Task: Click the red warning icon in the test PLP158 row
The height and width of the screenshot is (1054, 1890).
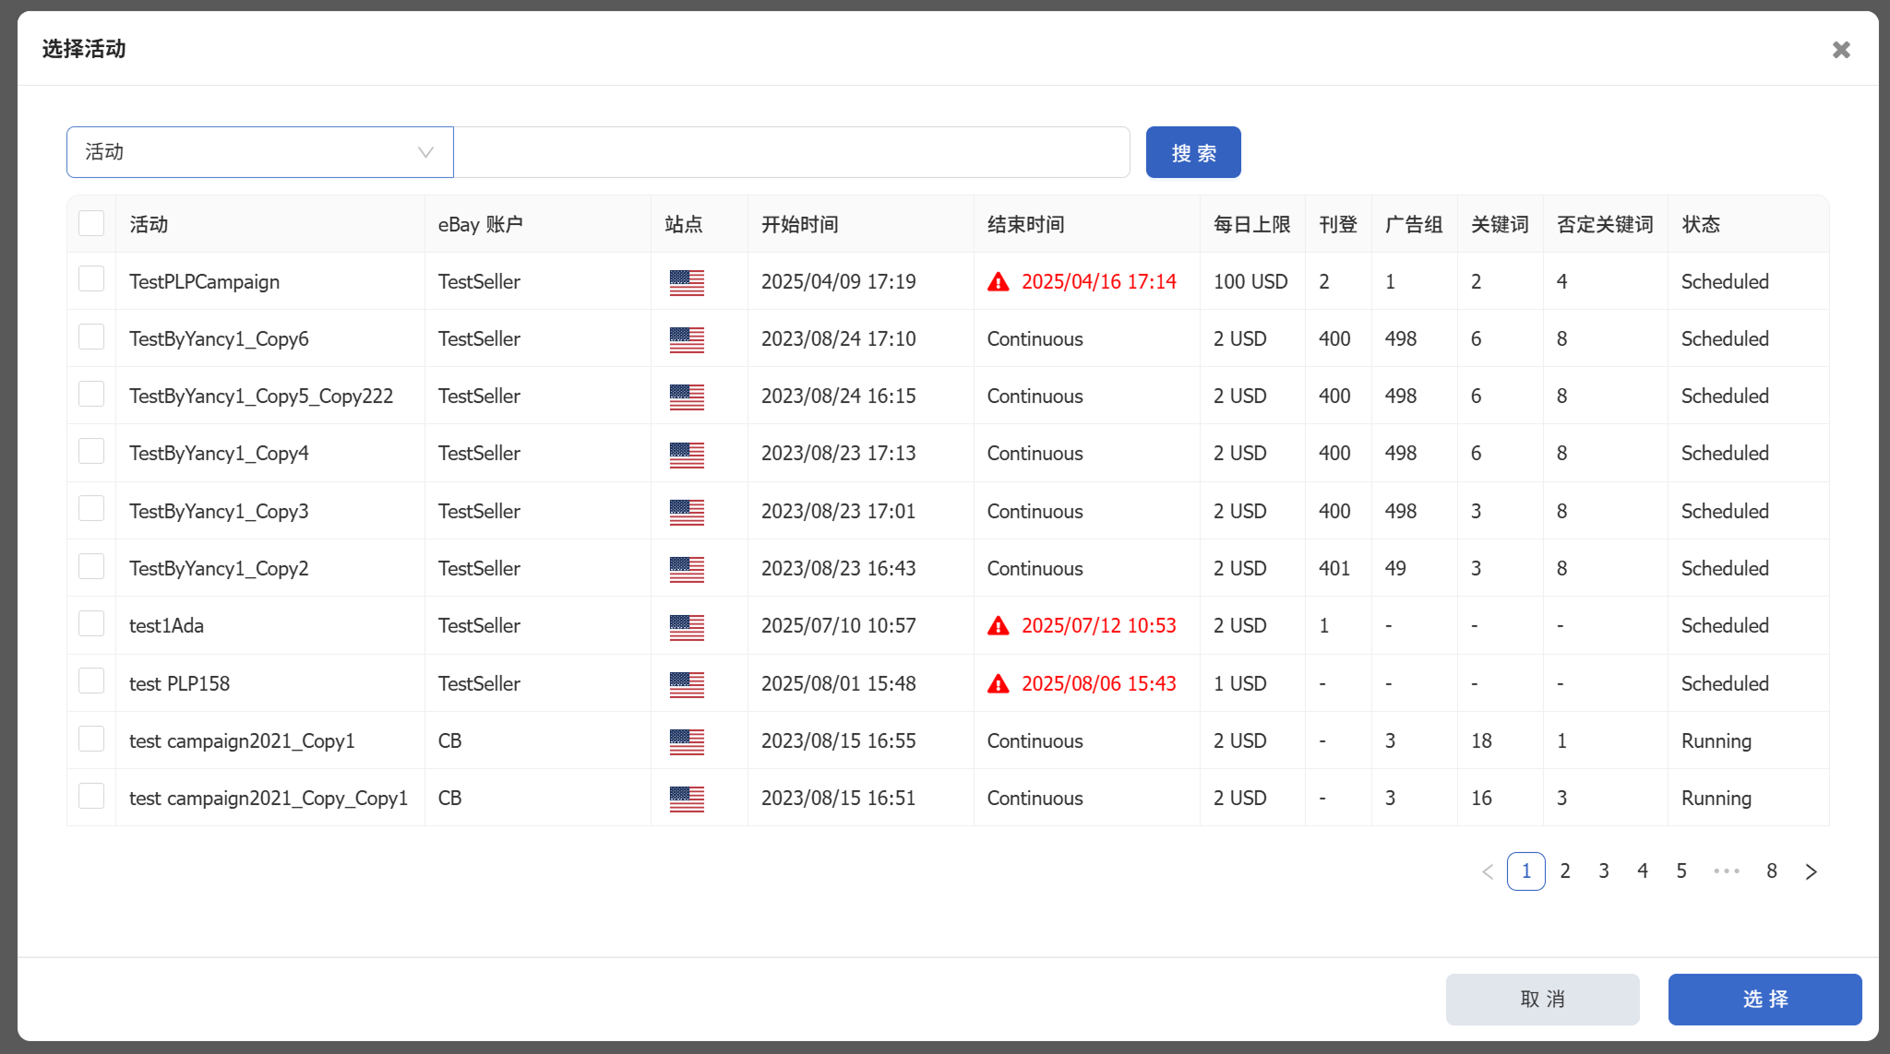Action: 998,684
